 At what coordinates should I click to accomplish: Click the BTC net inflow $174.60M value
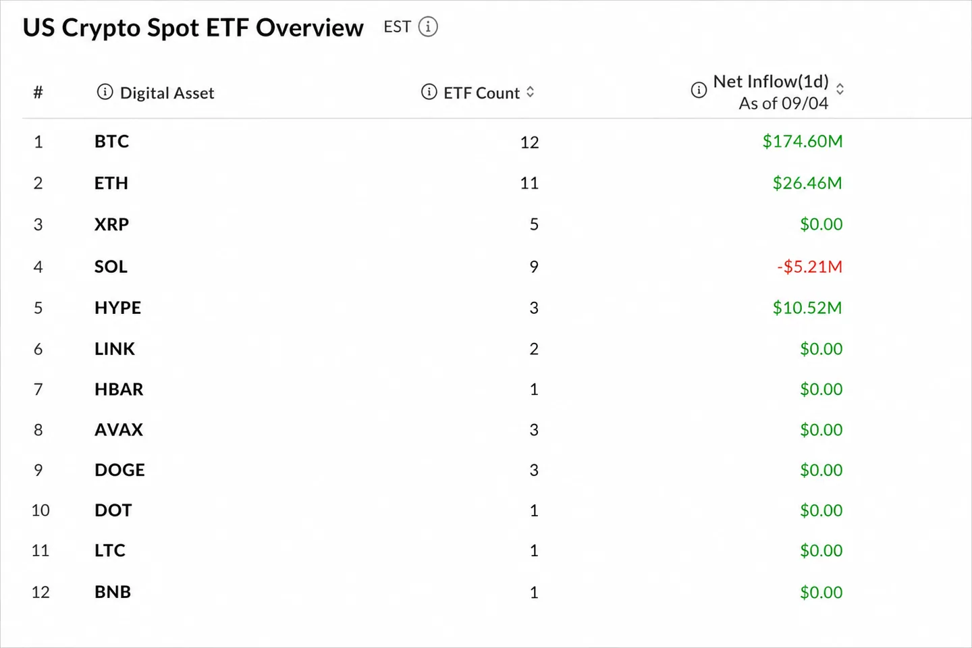(x=803, y=141)
